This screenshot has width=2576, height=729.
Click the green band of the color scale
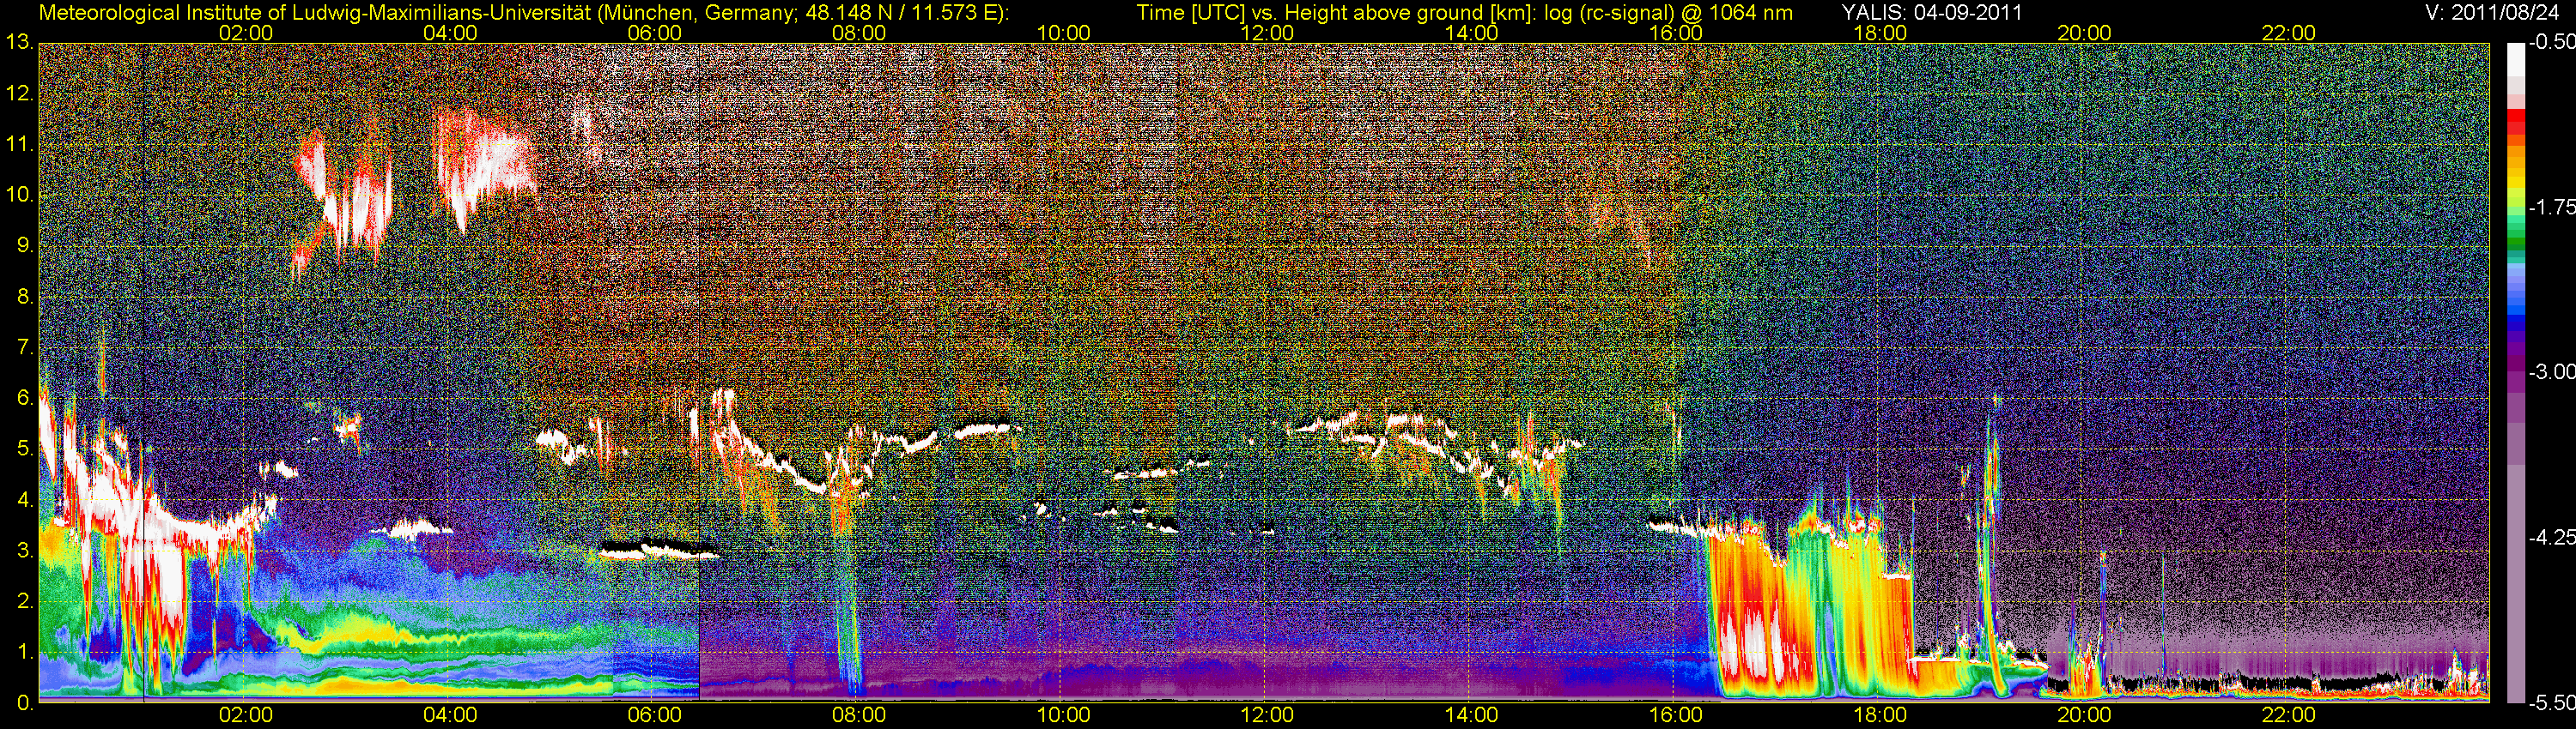coord(2515,239)
